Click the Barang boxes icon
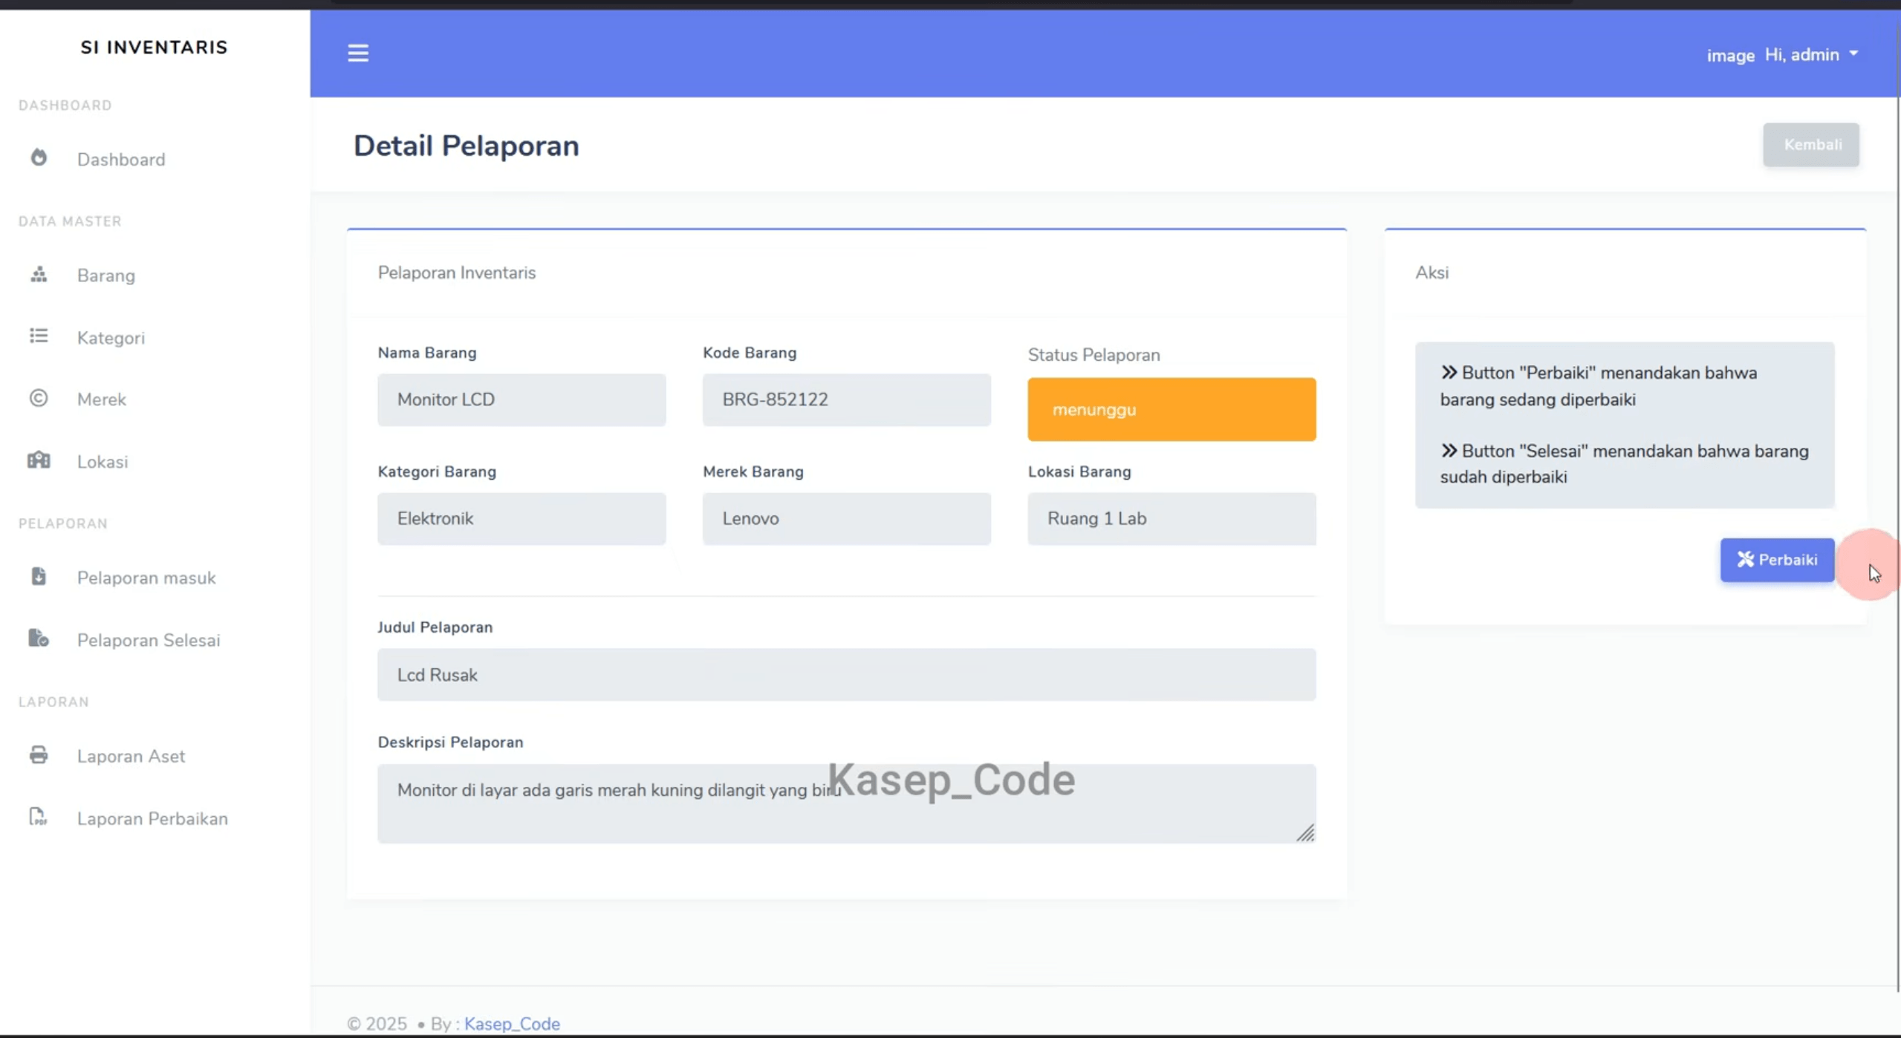1901x1038 pixels. (x=39, y=274)
